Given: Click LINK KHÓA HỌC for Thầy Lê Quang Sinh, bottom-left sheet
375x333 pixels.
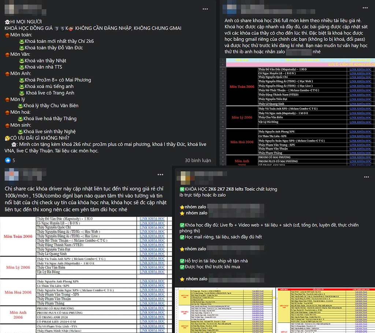Looking at the screenshot, I should (152, 254).
